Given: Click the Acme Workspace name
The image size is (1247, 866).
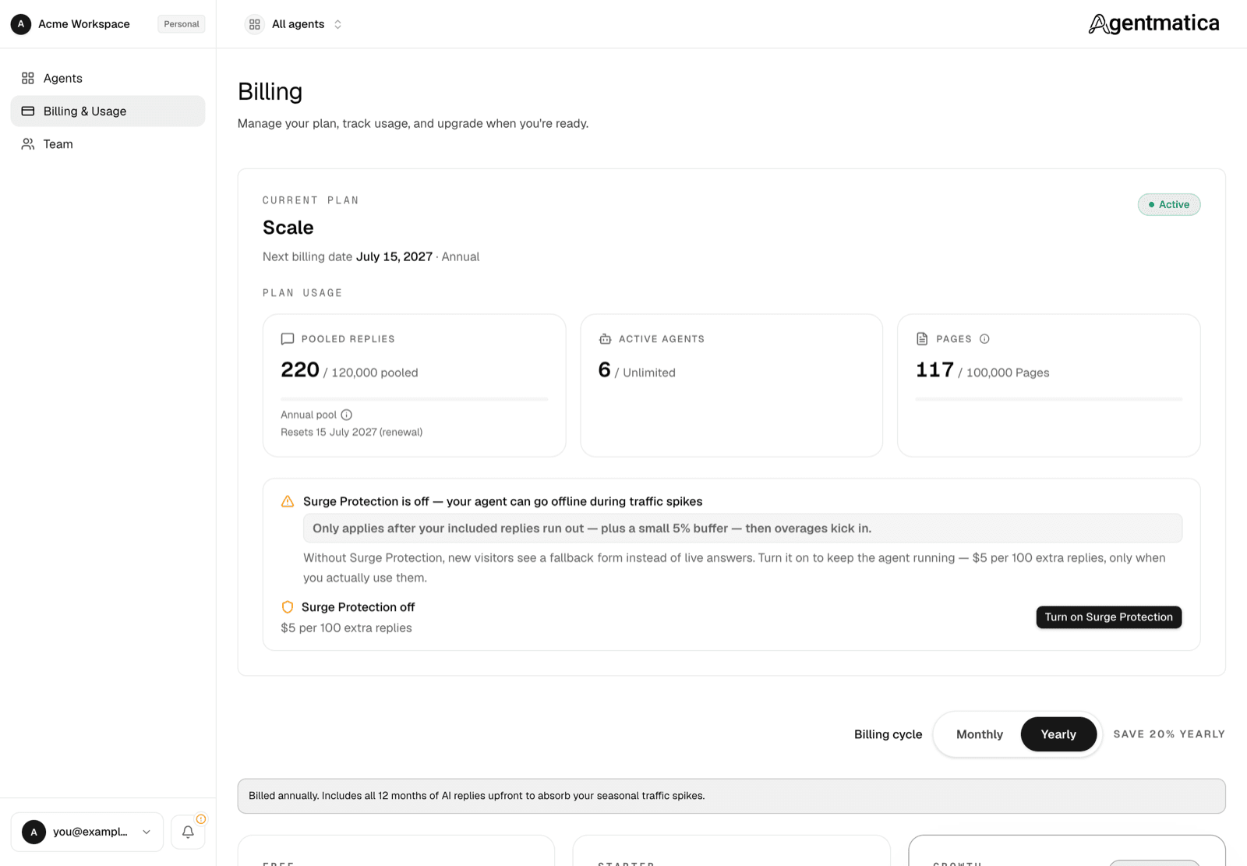Looking at the screenshot, I should [84, 24].
